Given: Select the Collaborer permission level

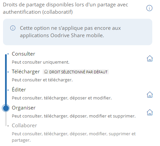Looking at the screenshot, I should click(24, 126).
